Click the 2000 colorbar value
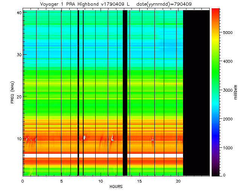The height and width of the screenshot is (193, 241). (x=227, y=119)
